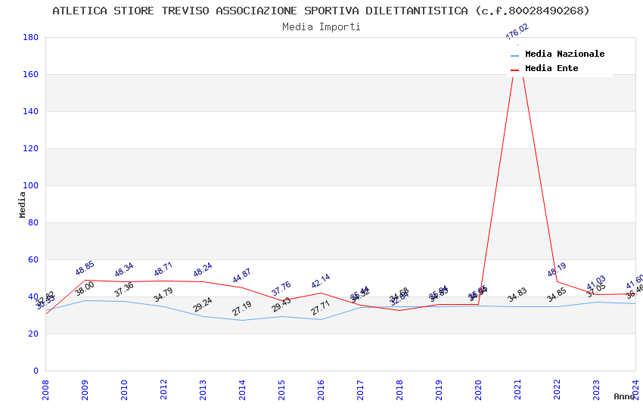Image resolution: width=643 pixels, height=416 pixels.
Task: Click the 2013 year label
Action: pos(203,390)
